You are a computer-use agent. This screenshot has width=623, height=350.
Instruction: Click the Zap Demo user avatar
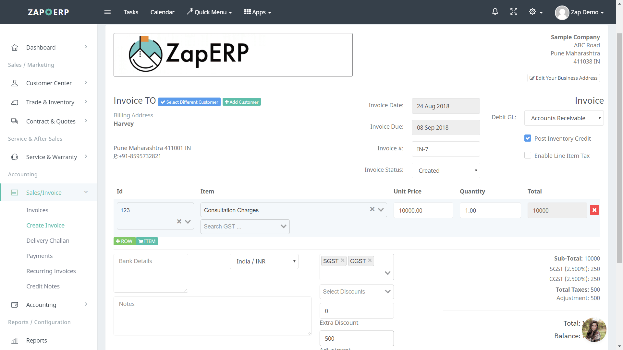pos(562,12)
